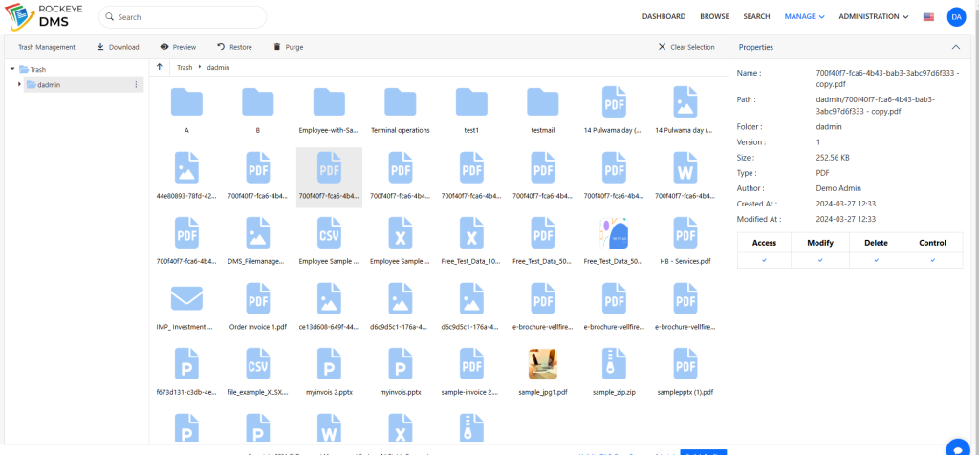Select the Order Invoice 1.pdf file
The image size is (979, 455).
click(x=258, y=307)
